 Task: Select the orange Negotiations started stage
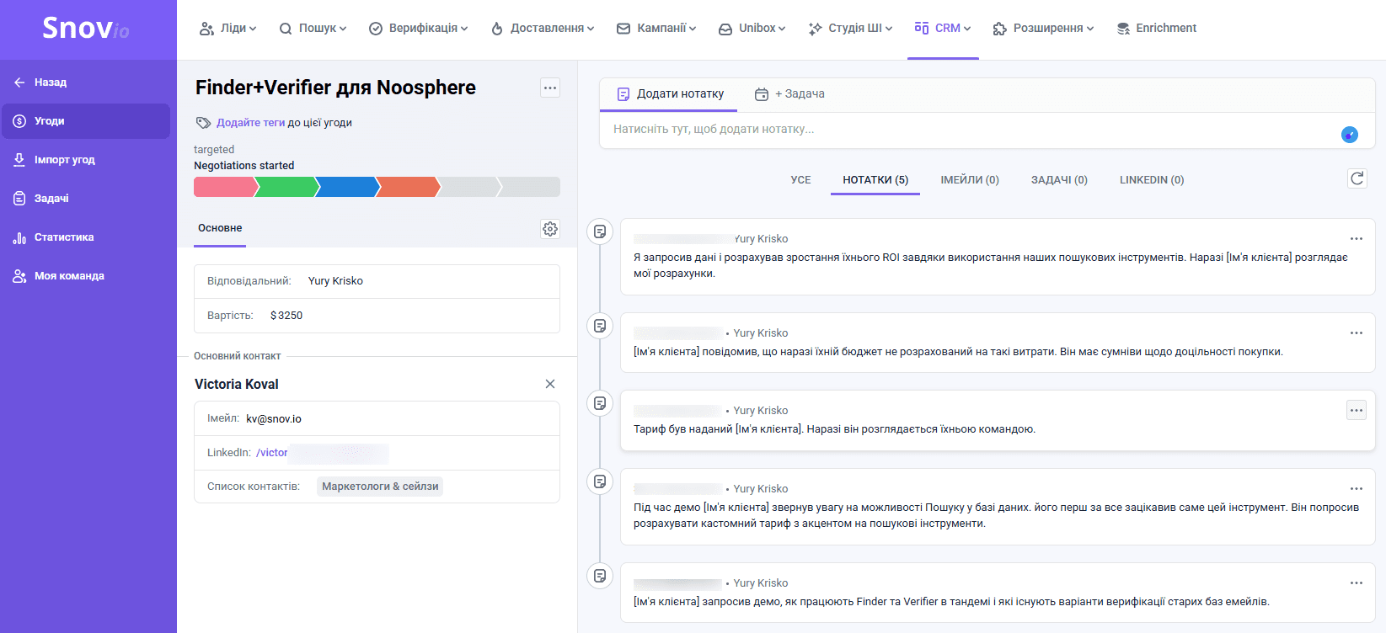point(409,187)
